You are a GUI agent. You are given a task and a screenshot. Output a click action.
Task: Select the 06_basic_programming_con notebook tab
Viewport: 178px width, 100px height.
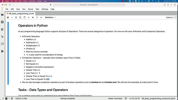point(20,14)
